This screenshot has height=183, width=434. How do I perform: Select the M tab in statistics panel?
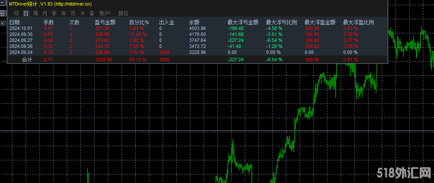pyautogui.click(x=83, y=13)
